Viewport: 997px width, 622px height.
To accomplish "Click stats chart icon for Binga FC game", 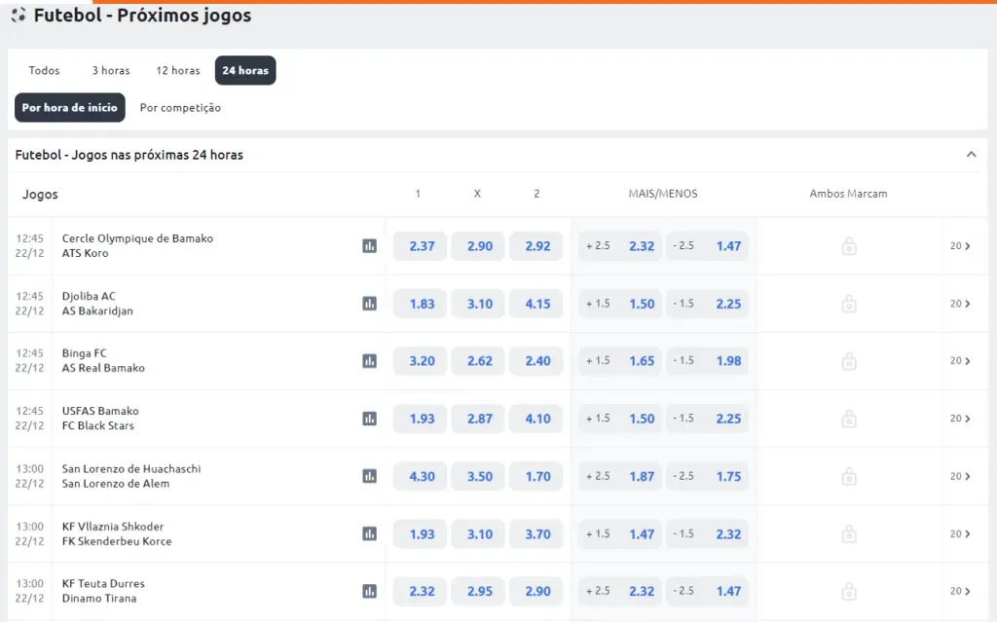I will [x=369, y=361].
